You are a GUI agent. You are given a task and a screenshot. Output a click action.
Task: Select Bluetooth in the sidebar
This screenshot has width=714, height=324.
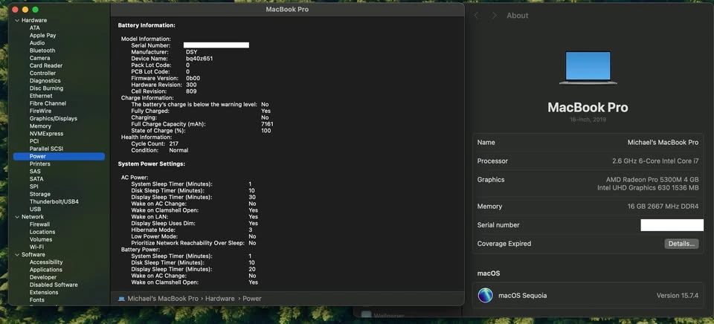[x=42, y=51]
